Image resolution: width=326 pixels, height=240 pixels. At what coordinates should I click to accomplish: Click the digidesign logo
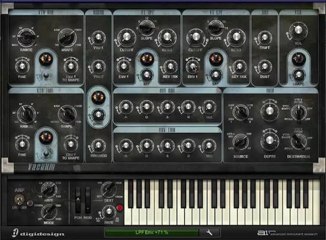coord(39,233)
